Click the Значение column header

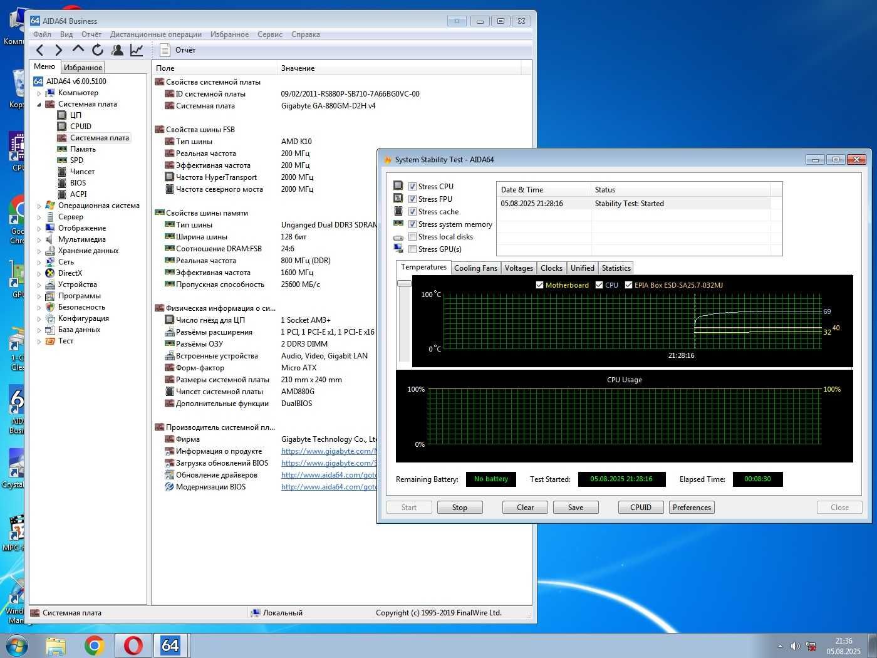[x=399, y=68]
